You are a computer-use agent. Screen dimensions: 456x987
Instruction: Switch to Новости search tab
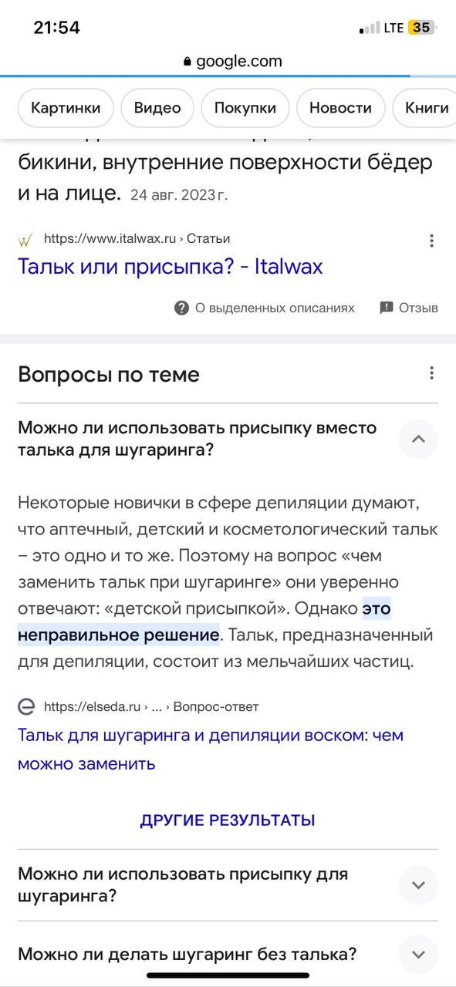[340, 108]
